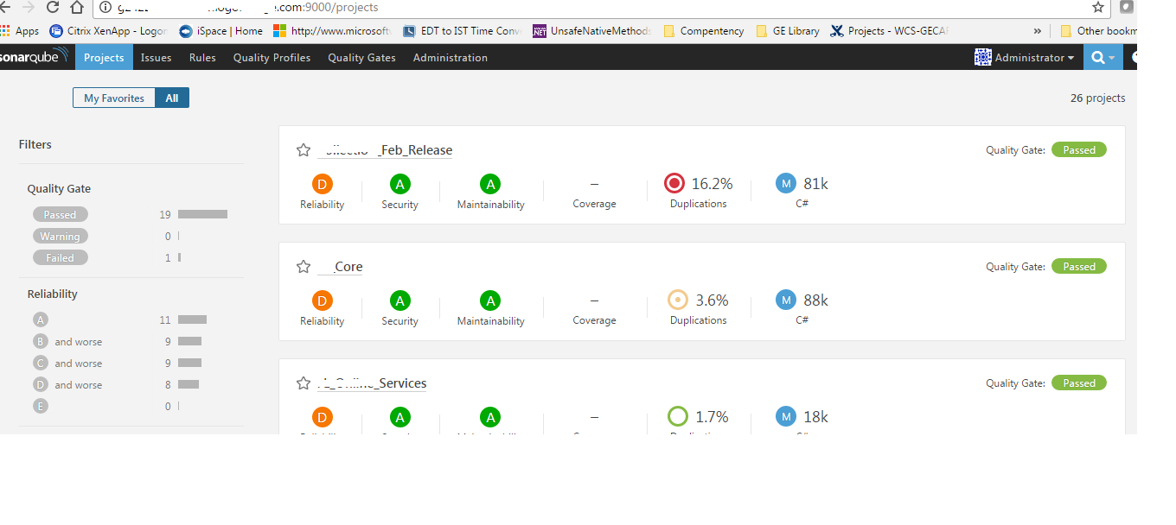Click Feb_Release 16.2% duplications value
The height and width of the screenshot is (525, 1176).
[x=712, y=184]
